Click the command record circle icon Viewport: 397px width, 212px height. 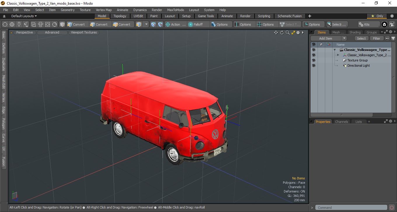(392, 208)
